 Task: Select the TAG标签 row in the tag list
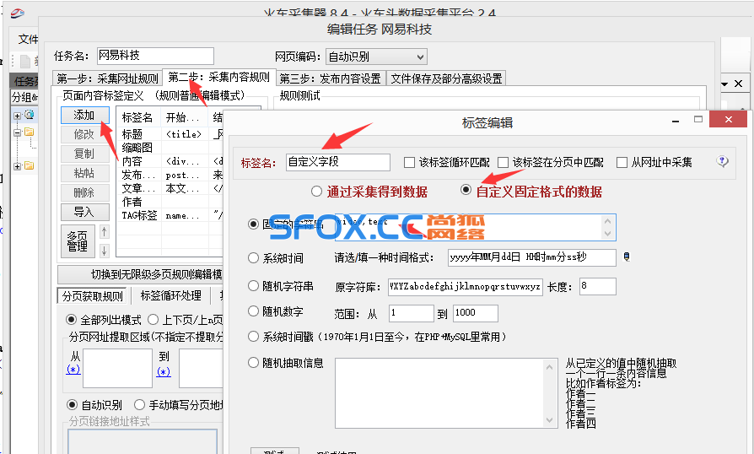tap(170, 215)
